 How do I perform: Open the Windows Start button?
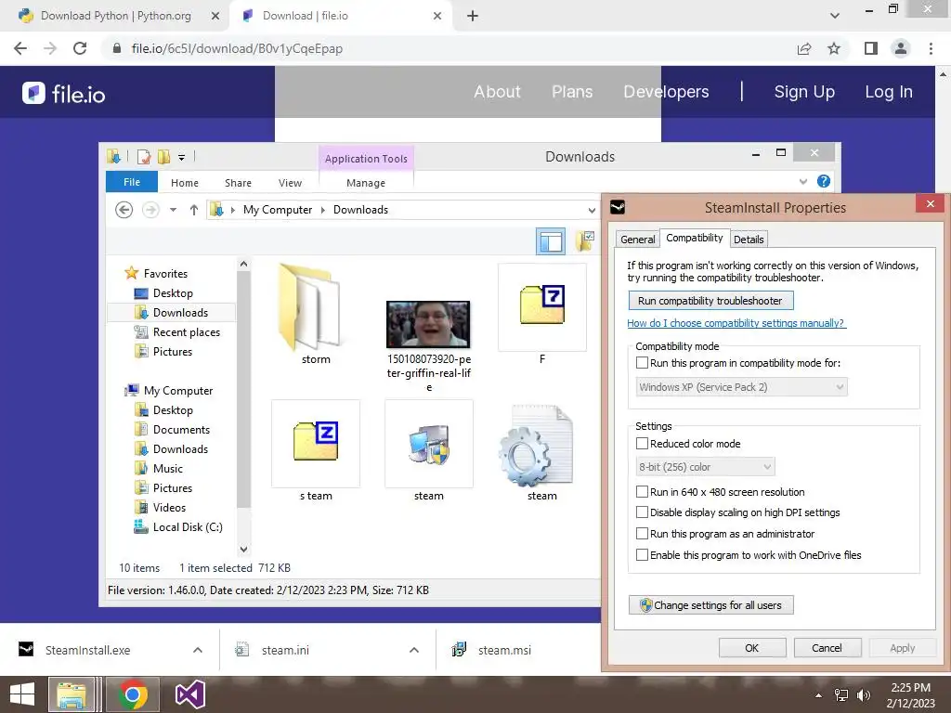(x=22, y=694)
